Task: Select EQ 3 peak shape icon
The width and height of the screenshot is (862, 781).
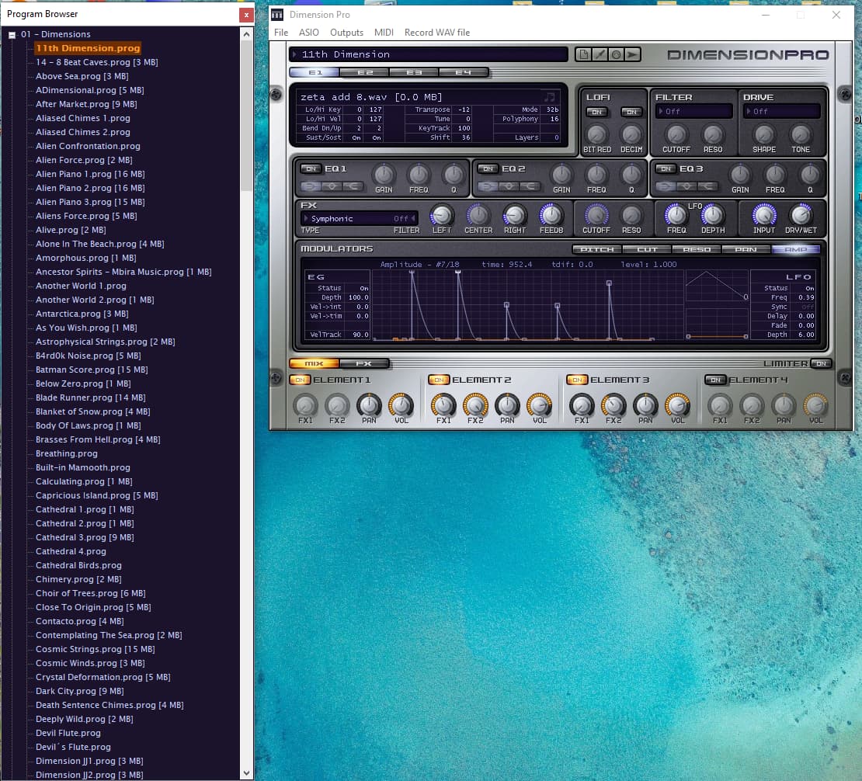Action: pos(687,186)
